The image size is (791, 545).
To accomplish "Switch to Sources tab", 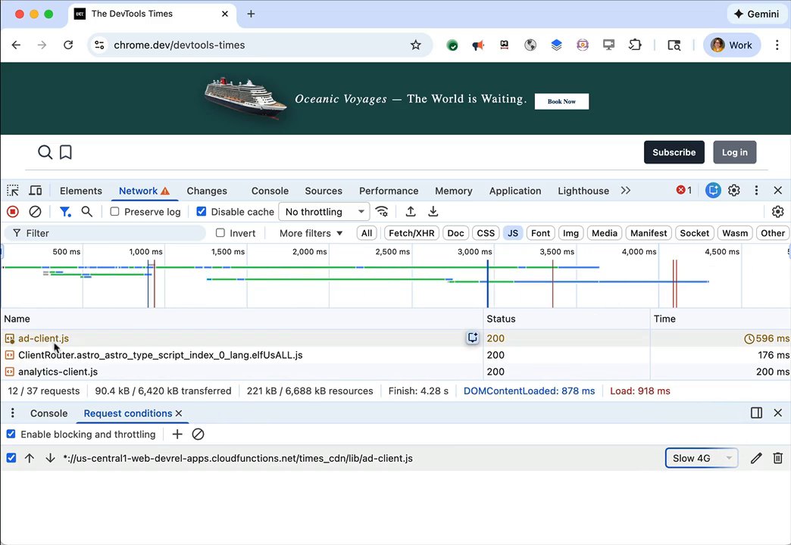I will point(324,191).
